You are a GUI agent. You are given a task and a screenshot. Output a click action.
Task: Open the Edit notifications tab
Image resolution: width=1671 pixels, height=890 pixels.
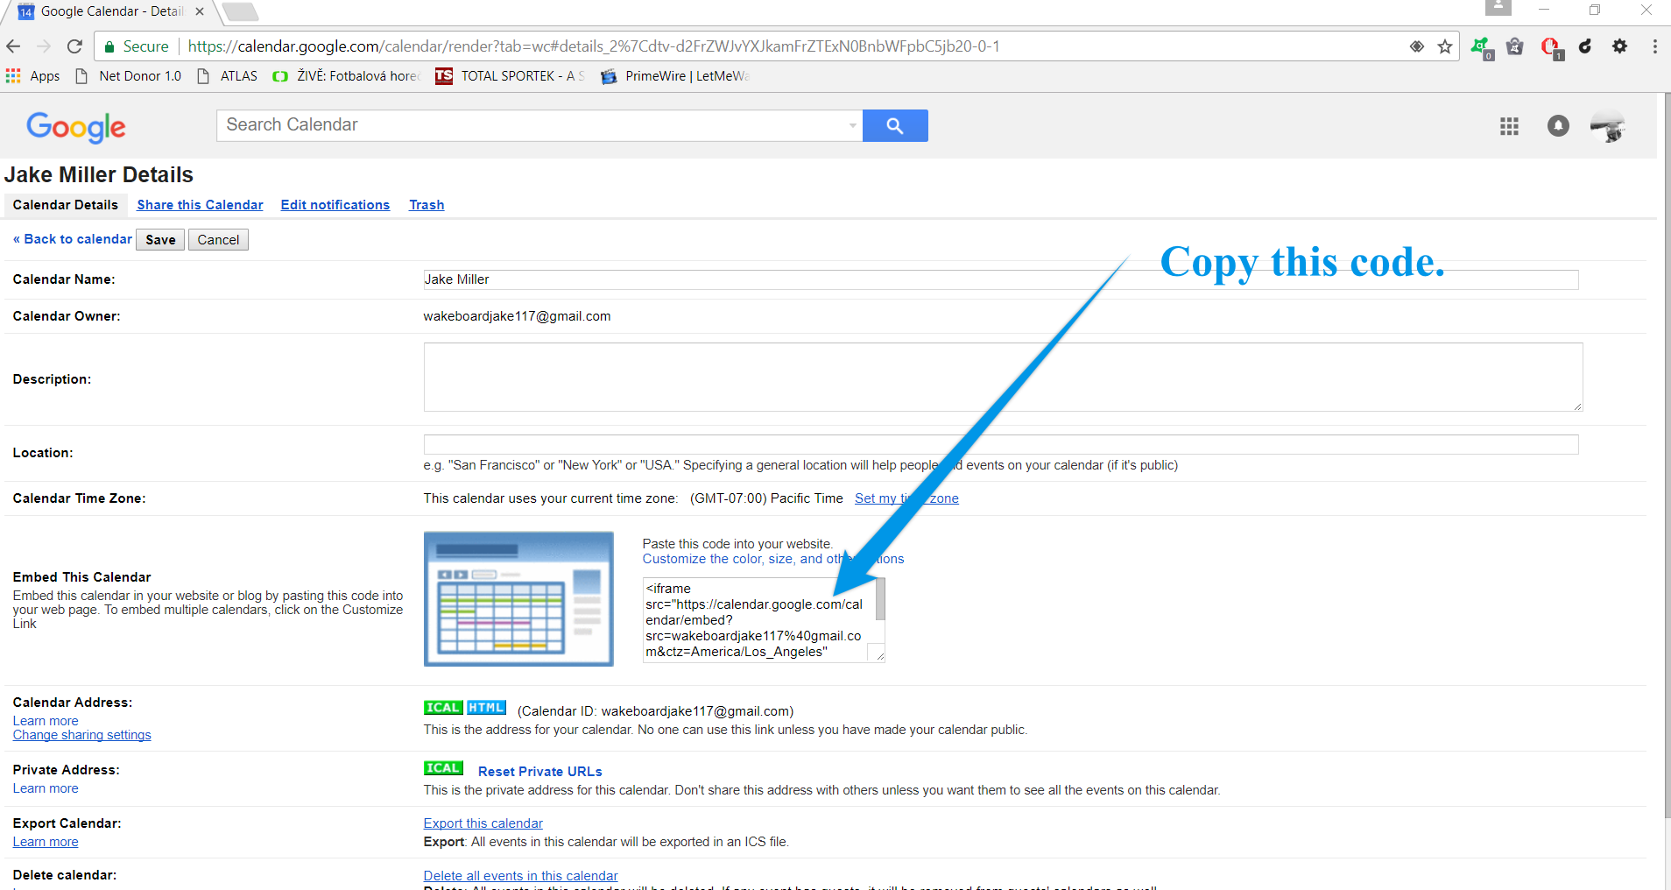335,205
